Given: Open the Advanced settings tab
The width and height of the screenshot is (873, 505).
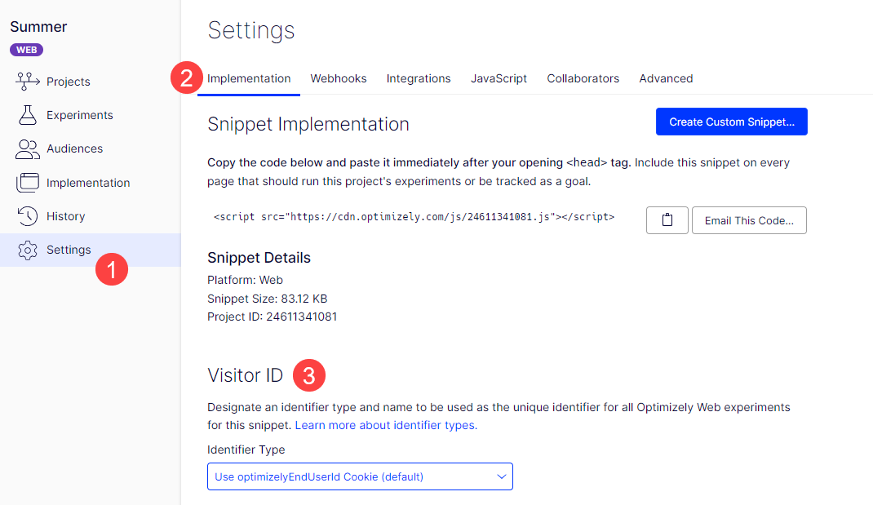Looking at the screenshot, I should [x=666, y=78].
